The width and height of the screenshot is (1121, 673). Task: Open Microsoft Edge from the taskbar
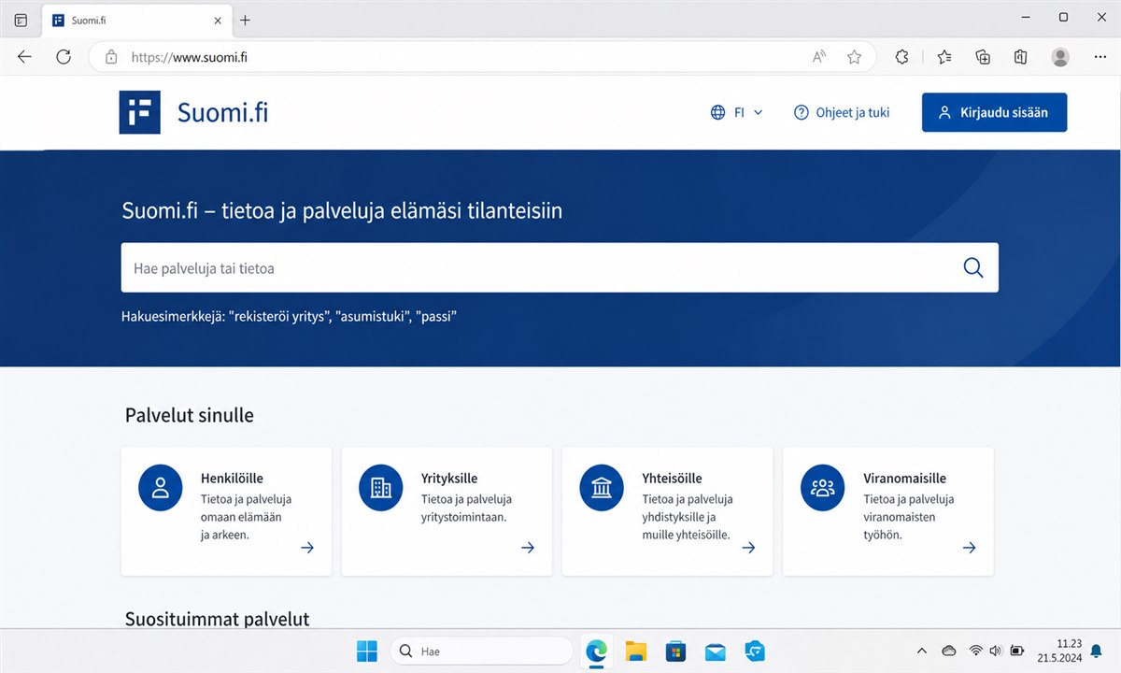pyautogui.click(x=596, y=651)
